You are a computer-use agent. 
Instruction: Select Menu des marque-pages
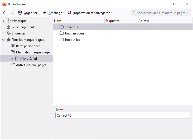point(33,52)
